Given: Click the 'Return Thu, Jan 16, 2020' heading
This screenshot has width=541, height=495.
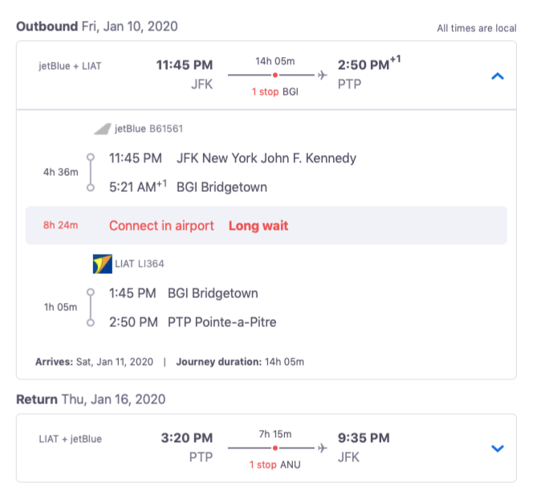Looking at the screenshot, I should [91, 399].
